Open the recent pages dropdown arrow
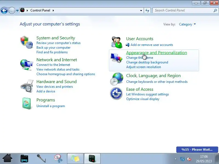This screenshot has height=164, width=219. [17, 11]
